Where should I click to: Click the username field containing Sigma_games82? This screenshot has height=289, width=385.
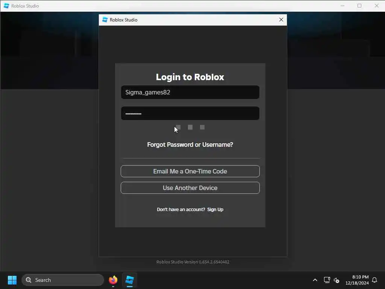coord(190,92)
